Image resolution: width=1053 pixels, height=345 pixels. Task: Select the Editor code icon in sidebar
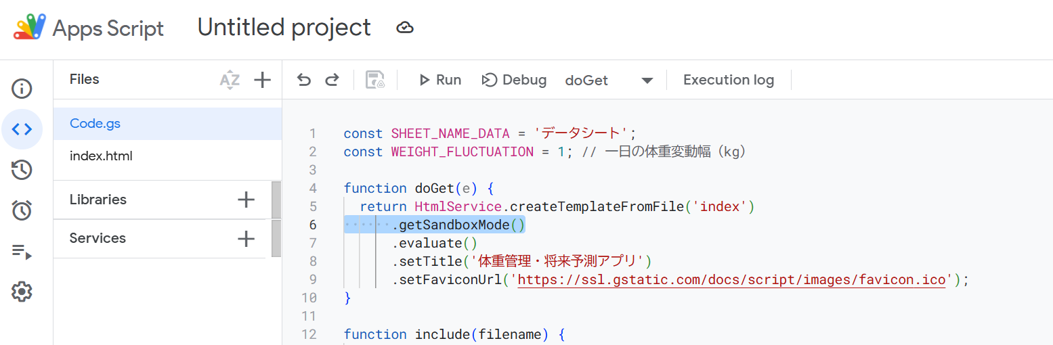pyautogui.click(x=22, y=129)
